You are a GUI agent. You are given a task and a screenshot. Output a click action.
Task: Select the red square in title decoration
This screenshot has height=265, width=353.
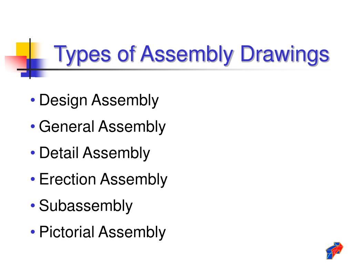pos(16,63)
